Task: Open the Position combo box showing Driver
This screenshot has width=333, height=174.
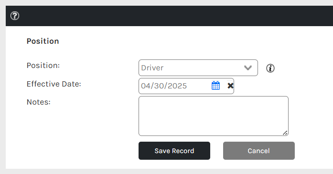Action: [x=198, y=68]
